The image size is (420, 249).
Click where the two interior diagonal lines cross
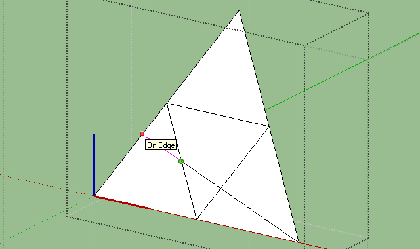(221, 189)
